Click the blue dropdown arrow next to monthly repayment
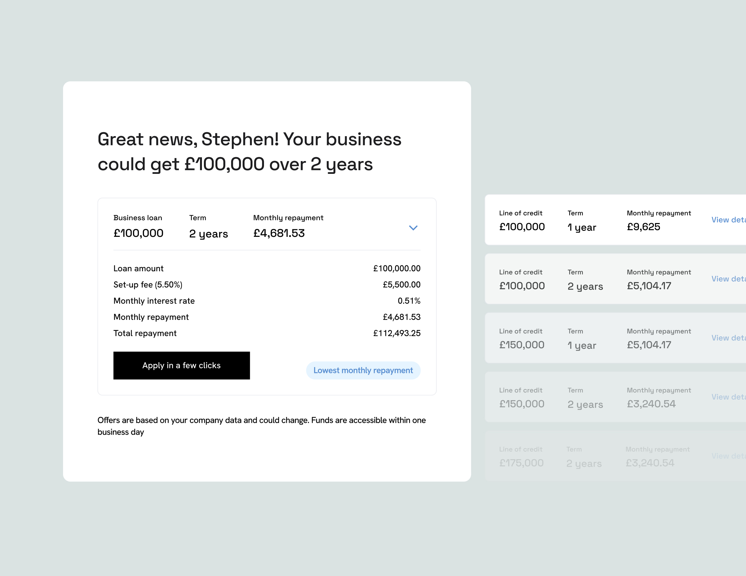746x576 pixels. click(x=414, y=228)
